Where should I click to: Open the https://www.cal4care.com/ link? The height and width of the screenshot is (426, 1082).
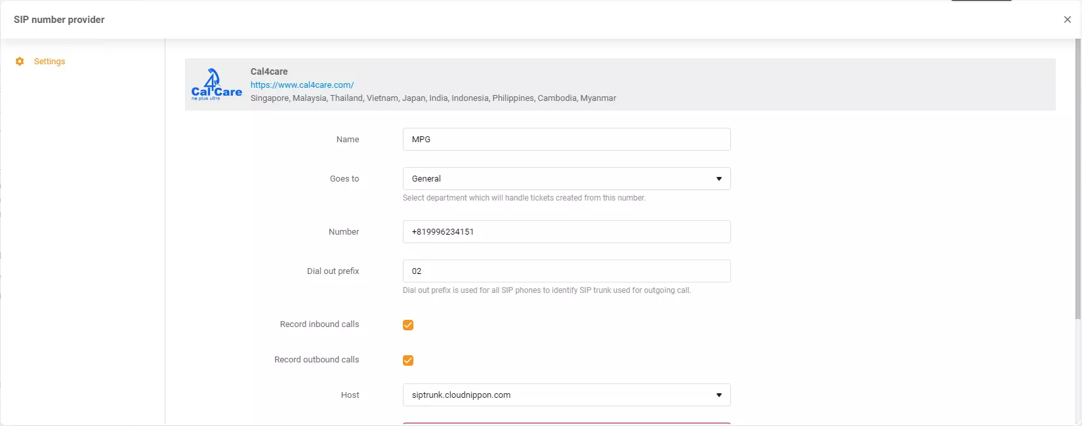[x=302, y=85]
